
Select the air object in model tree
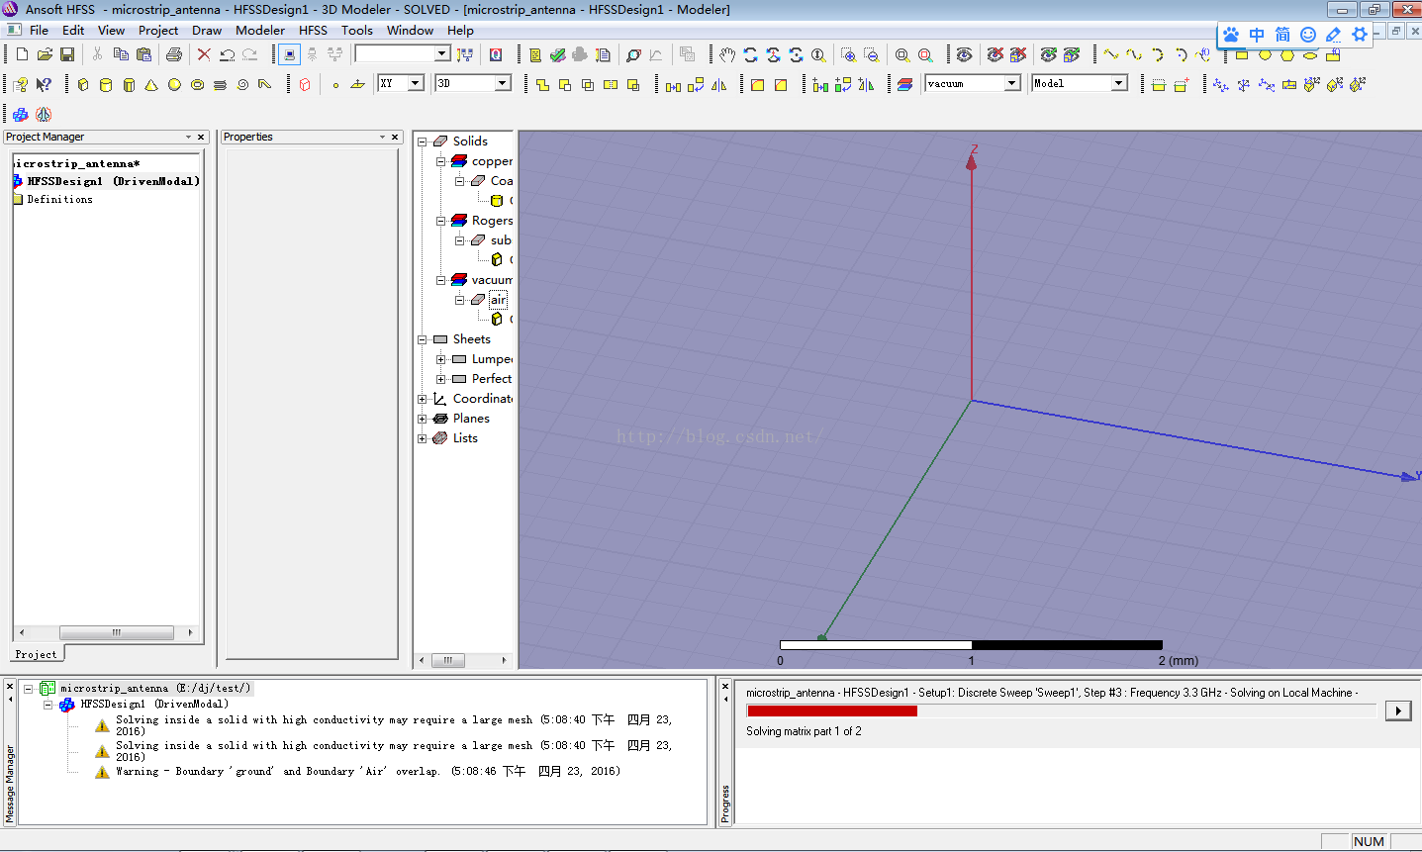pos(498,300)
